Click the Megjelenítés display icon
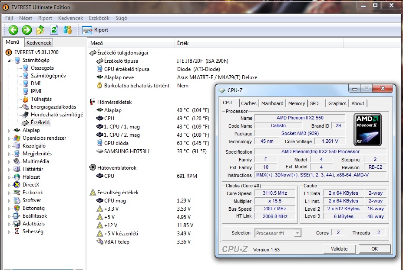This screenshot has height=270, width=403. pos(17,154)
